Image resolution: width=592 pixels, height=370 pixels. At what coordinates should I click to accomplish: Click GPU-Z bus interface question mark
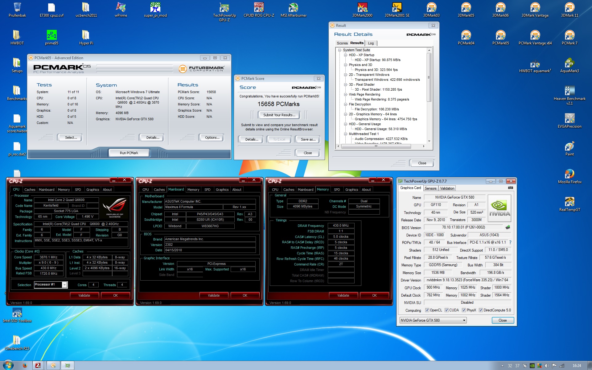coord(510,242)
